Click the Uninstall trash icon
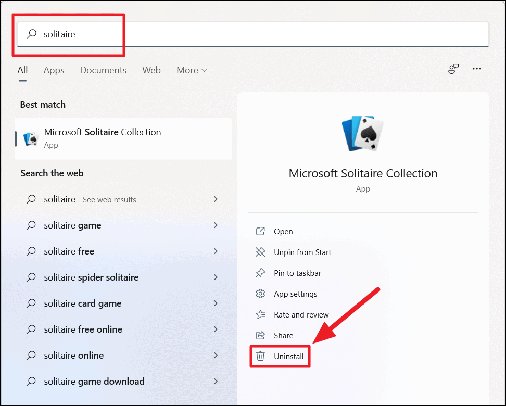The image size is (506, 406). [260, 356]
